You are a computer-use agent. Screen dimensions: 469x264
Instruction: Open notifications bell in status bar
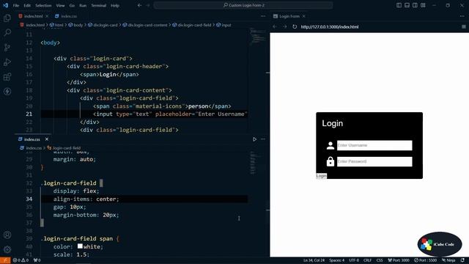(462, 260)
